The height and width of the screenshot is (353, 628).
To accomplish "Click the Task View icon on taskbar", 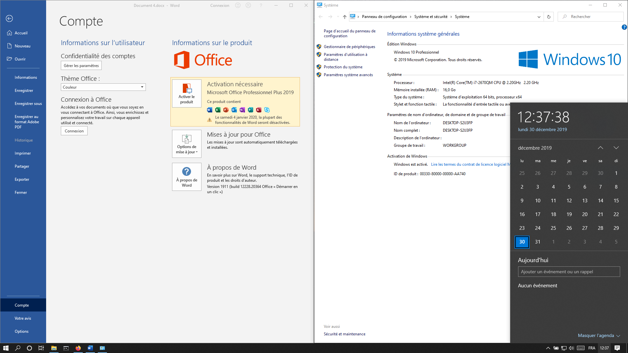I will point(41,348).
